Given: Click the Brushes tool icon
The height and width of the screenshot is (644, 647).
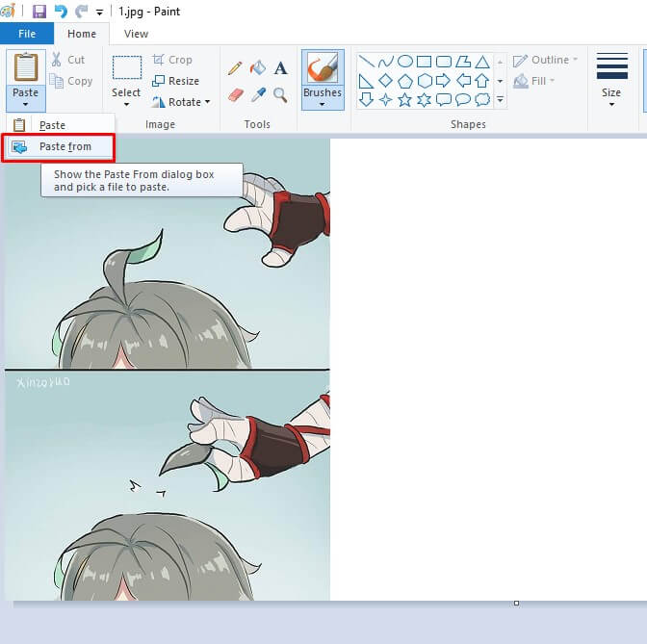Looking at the screenshot, I should click(x=323, y=67).
